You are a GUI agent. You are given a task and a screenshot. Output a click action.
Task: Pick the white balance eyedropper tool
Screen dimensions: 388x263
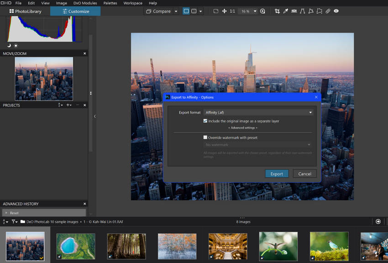coord(286,11)
